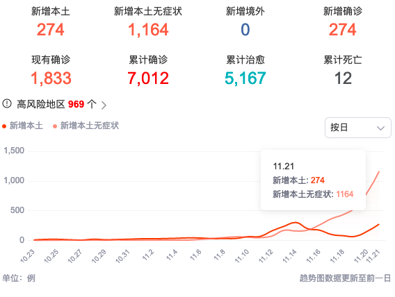Click the dark red 新增本土 legend dot
395x297 pixels.
click(x=4, y=126)
